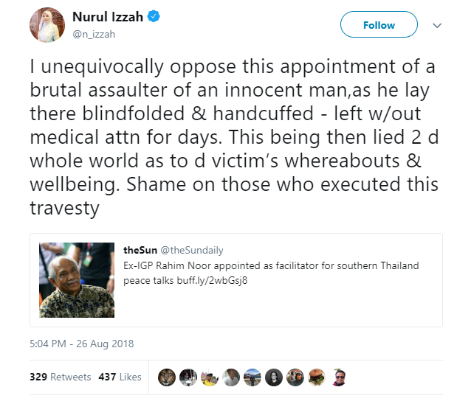This screenshot has width=471, height=404.
Task: Click the @n_izzah handle
Action: click(95, 32)
